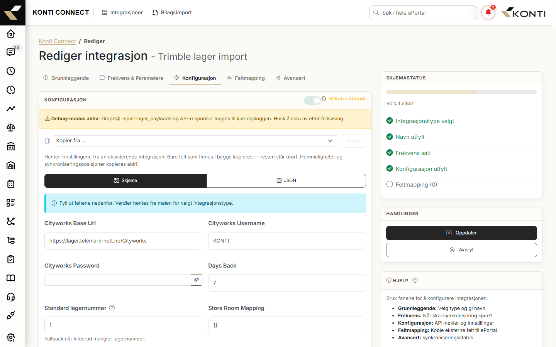Click the Cityworks Base Url field
The height and width of the screenshot is (347, 556).
pyautogui.click(x=123, y=241)
